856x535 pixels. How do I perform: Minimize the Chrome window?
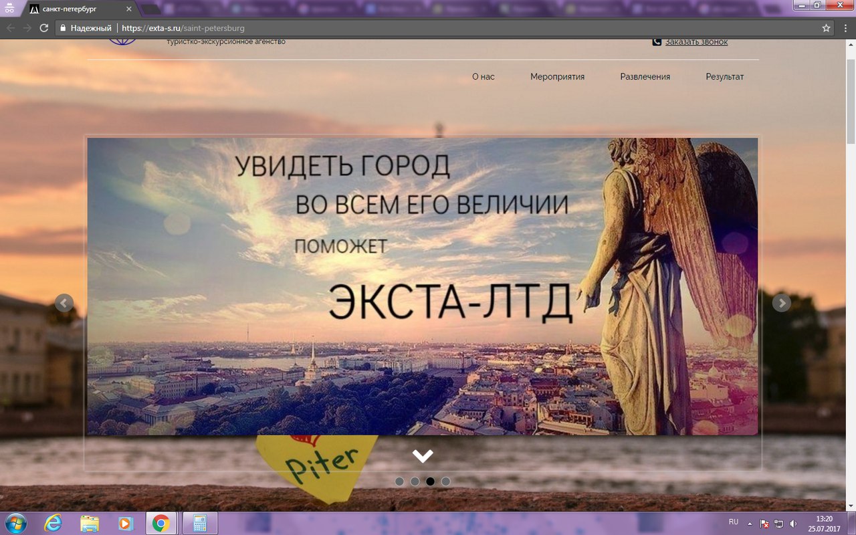(802, 5)
